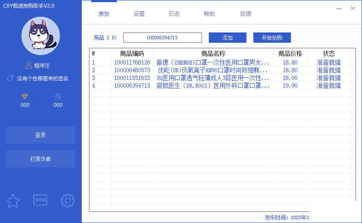Click the 18.00 price cell
Viewport: 362px width, 223px height.
pyautogui.click(x=290, y=78)
